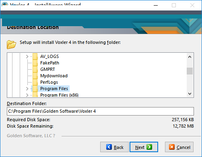Expand the AV_LOGS tree node
The height and width of the screenshot is (157, 202).
(x=27, y=56)
